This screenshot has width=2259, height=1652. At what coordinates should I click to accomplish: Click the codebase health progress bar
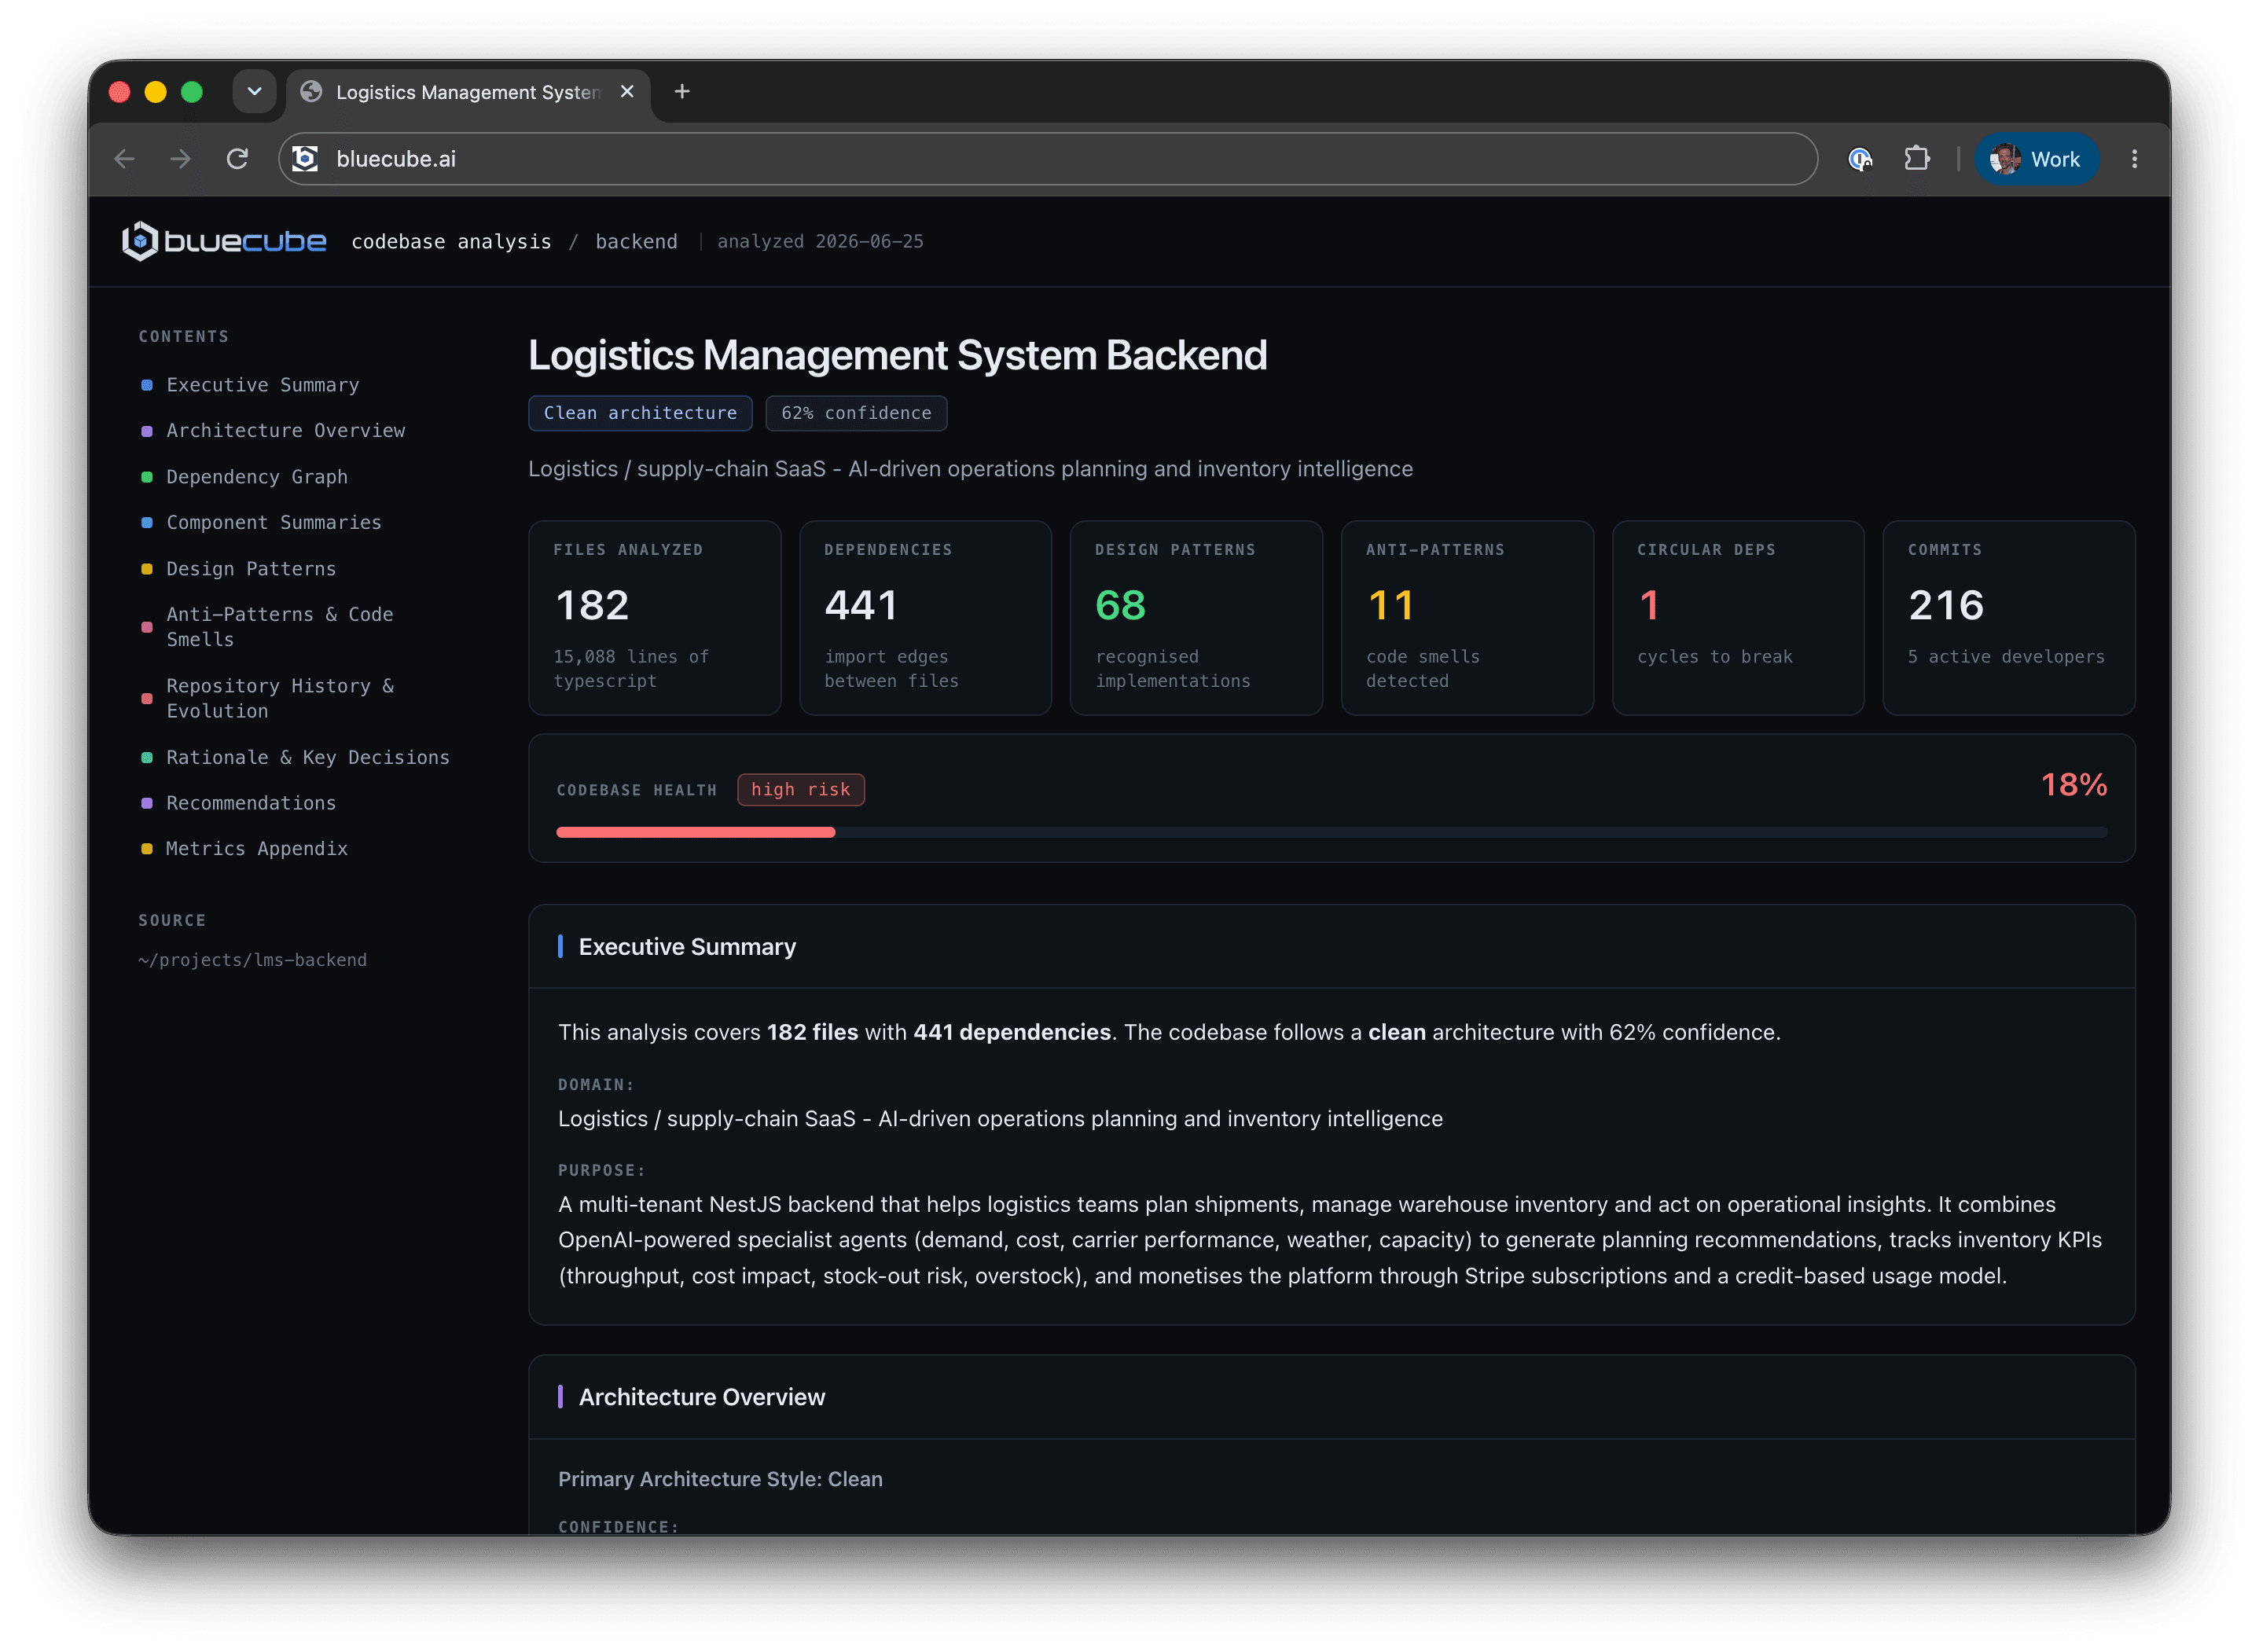point(1332,832)
